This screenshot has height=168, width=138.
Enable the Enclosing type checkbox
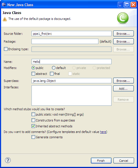pos(6,49)
